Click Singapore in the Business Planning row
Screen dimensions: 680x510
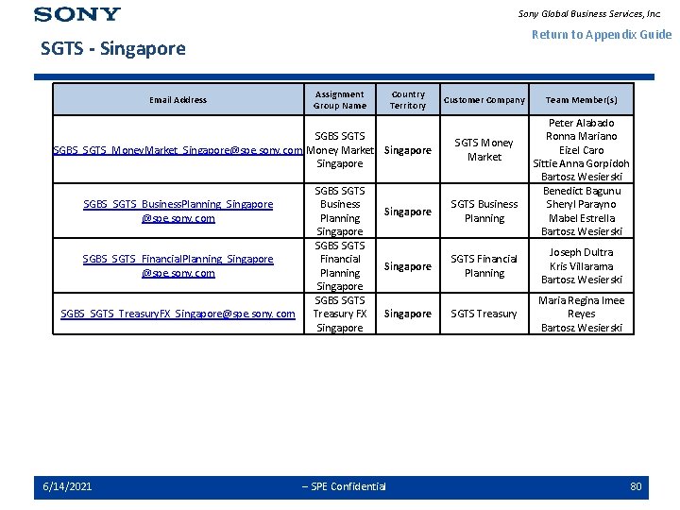408,212
